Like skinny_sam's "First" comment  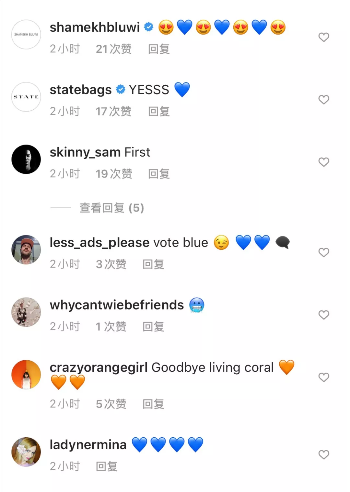point(324,162)
